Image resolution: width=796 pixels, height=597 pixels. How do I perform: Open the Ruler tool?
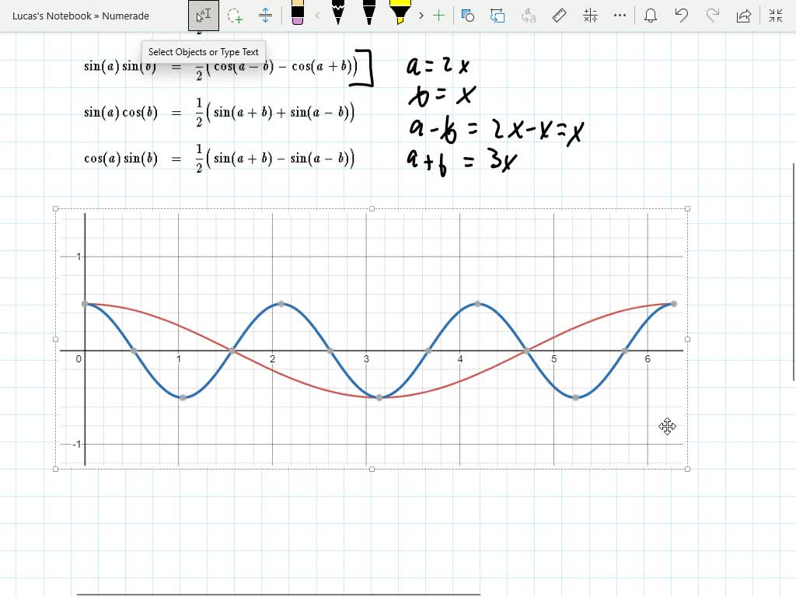tap(559, 14)
